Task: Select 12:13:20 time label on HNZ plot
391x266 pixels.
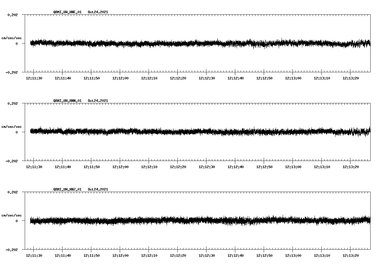Action: (351, 256)
